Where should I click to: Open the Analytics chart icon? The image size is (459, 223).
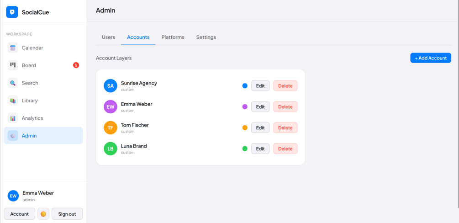(x=13, y=118)
